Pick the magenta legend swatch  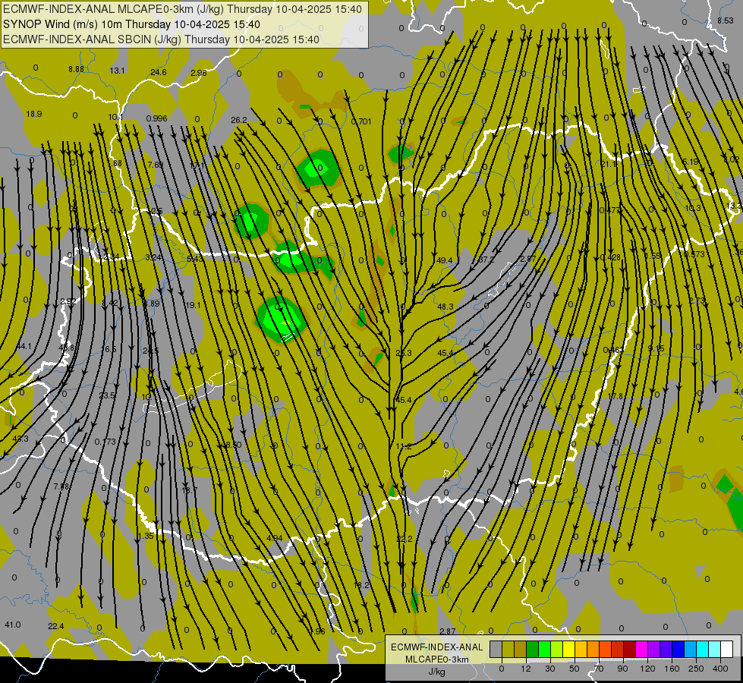tap(641, 649)
